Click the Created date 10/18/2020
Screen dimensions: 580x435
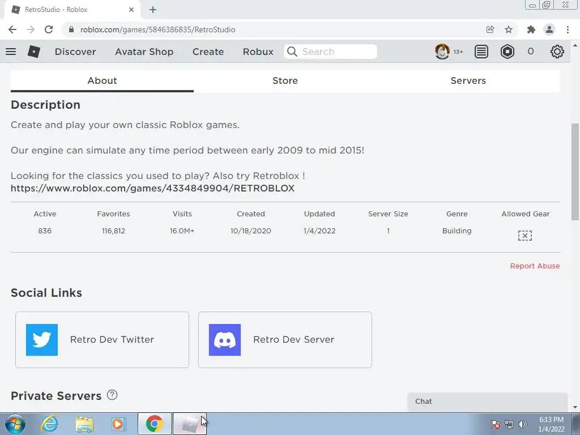tap(251, 231)
